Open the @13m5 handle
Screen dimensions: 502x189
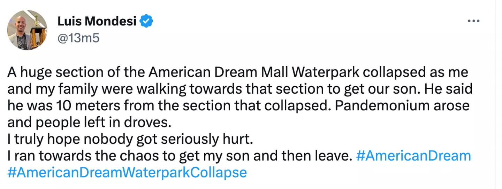[78, 38]
